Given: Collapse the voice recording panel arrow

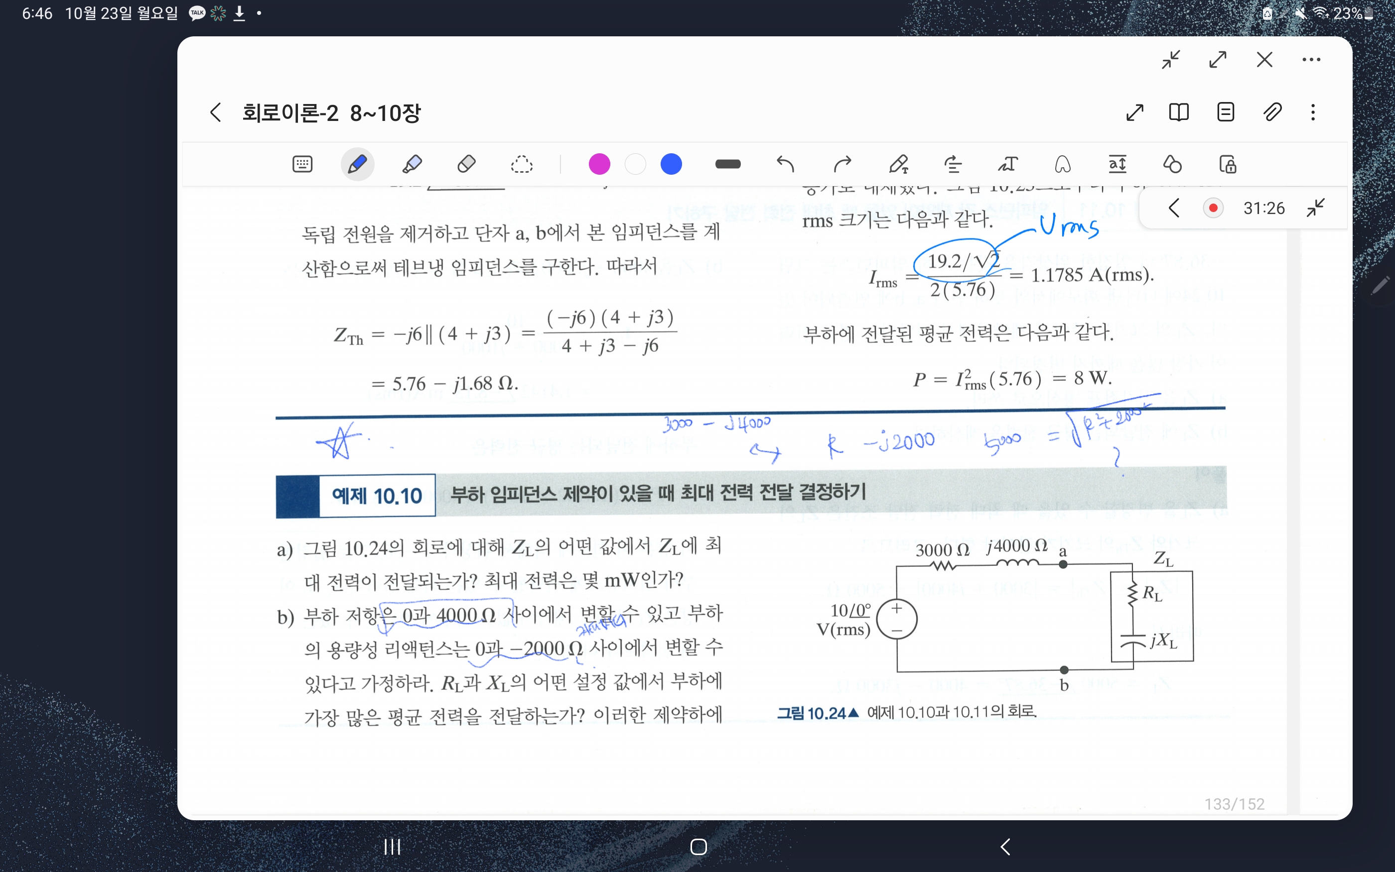Looking at the screenshot, I should (1173, 208).
